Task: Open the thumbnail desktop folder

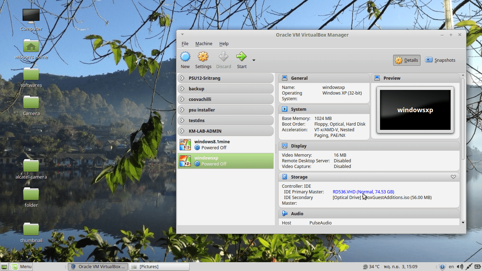Action: [x=31, y=229]
